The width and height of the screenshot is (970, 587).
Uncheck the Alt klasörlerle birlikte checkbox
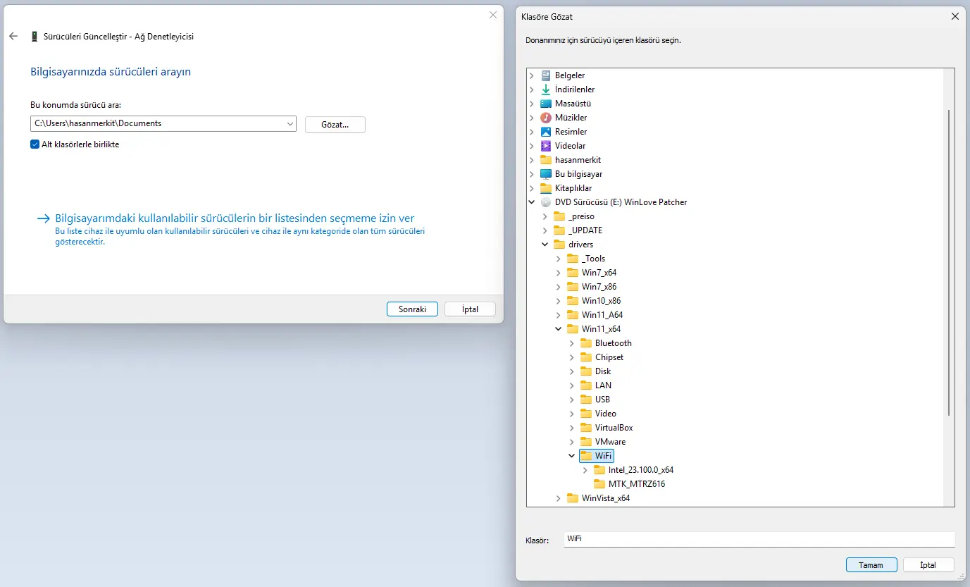coord(35,144)
